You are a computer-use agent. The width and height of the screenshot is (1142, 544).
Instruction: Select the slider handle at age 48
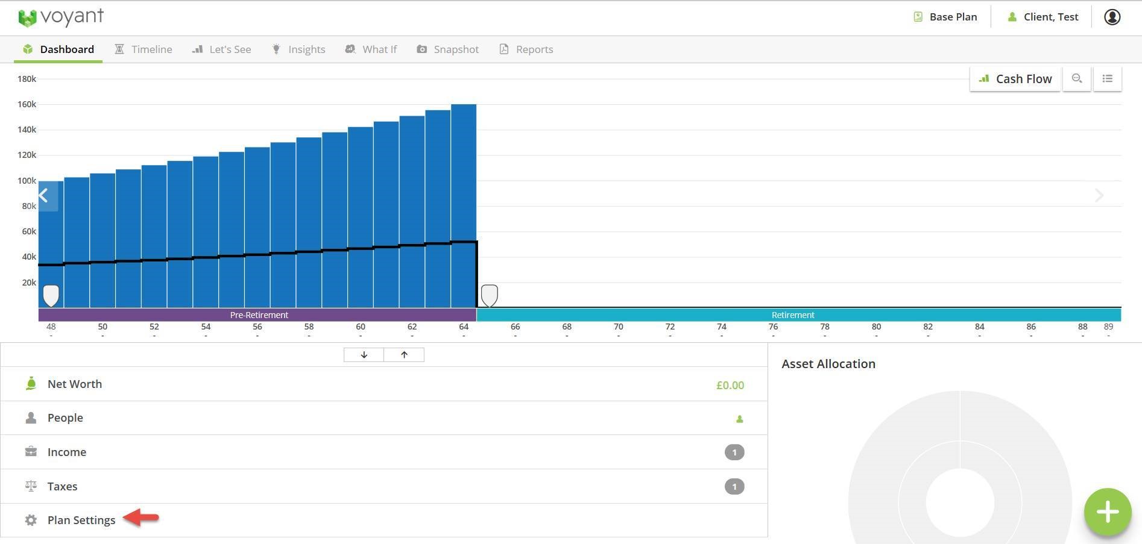(51, 296)
